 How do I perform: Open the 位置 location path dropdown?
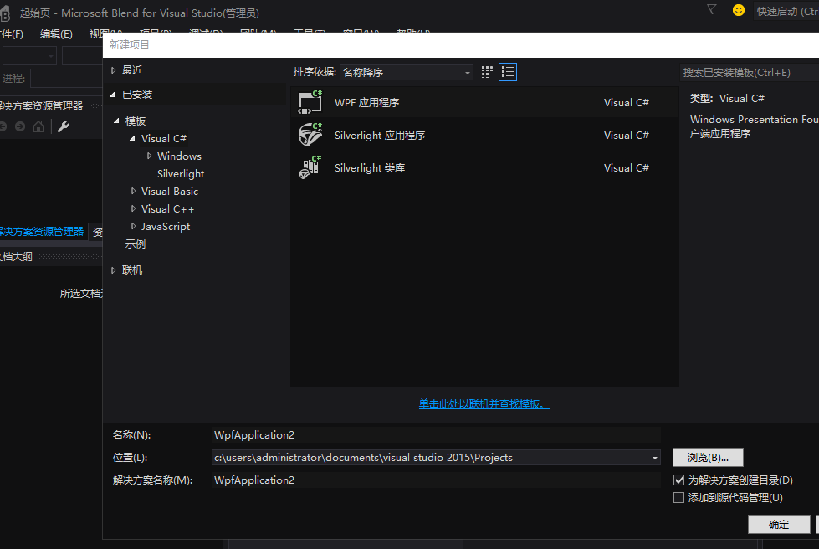point(654,458)
